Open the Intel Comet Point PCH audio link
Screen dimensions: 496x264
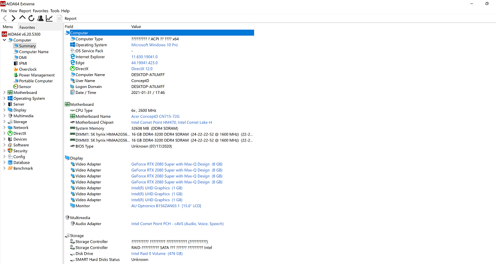coord(178,223)
